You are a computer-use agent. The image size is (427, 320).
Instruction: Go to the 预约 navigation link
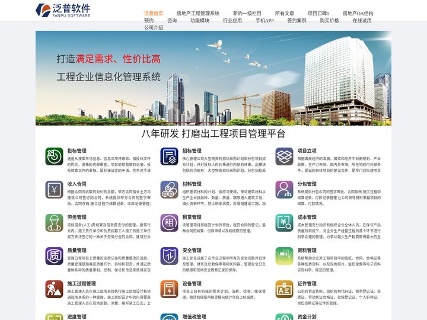pos(149,20)
